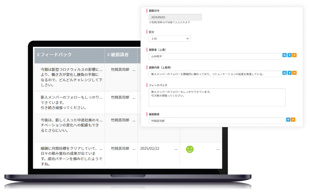Click filter icon beside 被面談者 field
Screen dimensions: 310x190
tap(288, 120)
